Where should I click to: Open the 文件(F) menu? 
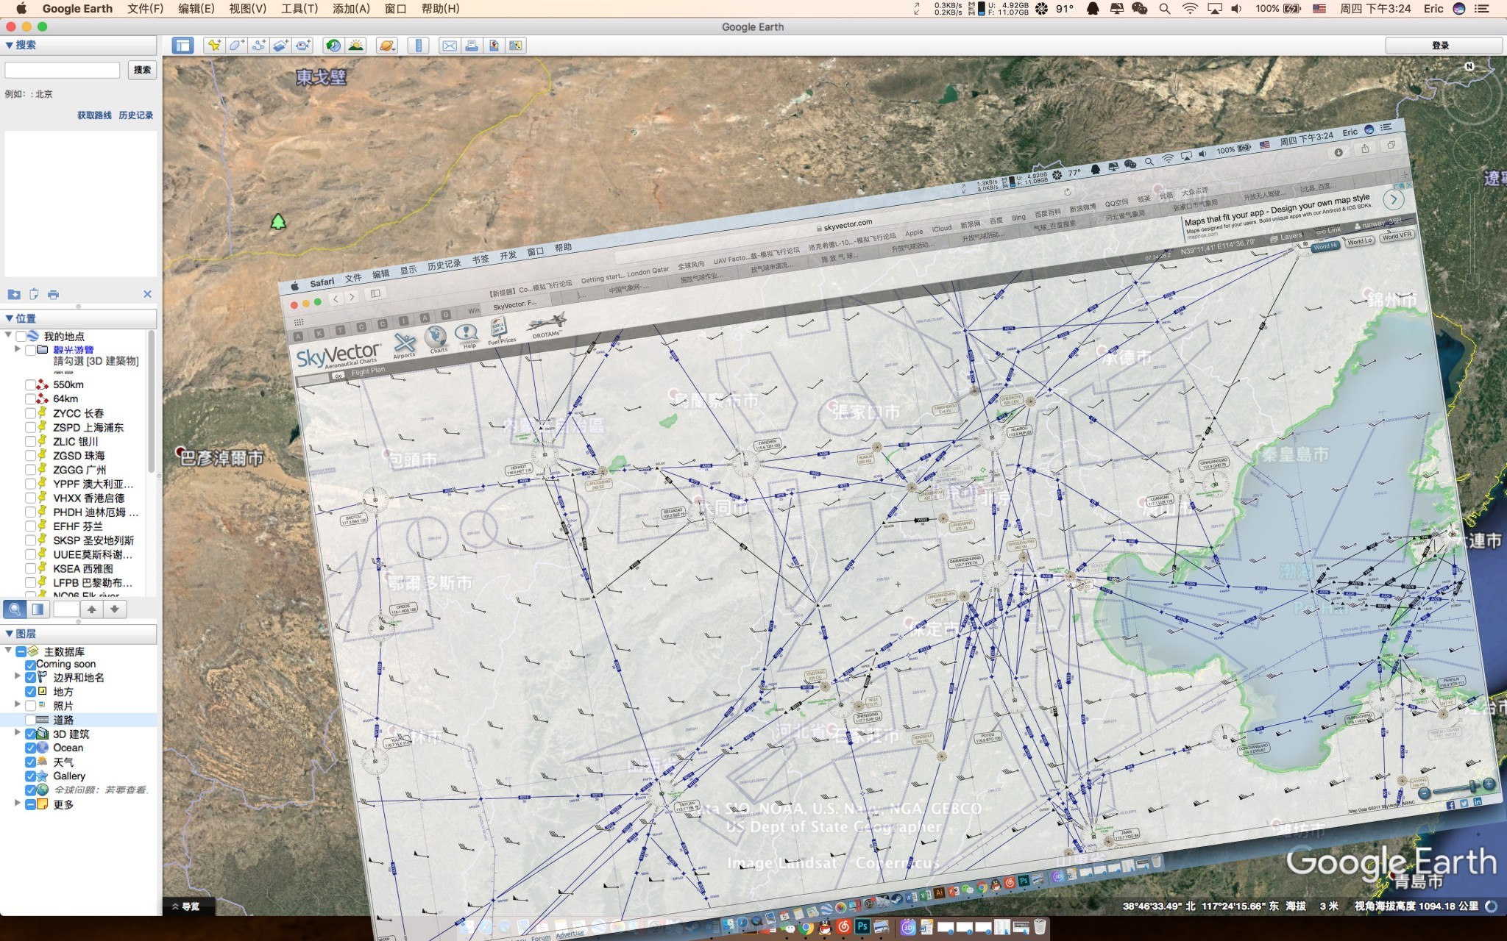[x=145, y=8]
